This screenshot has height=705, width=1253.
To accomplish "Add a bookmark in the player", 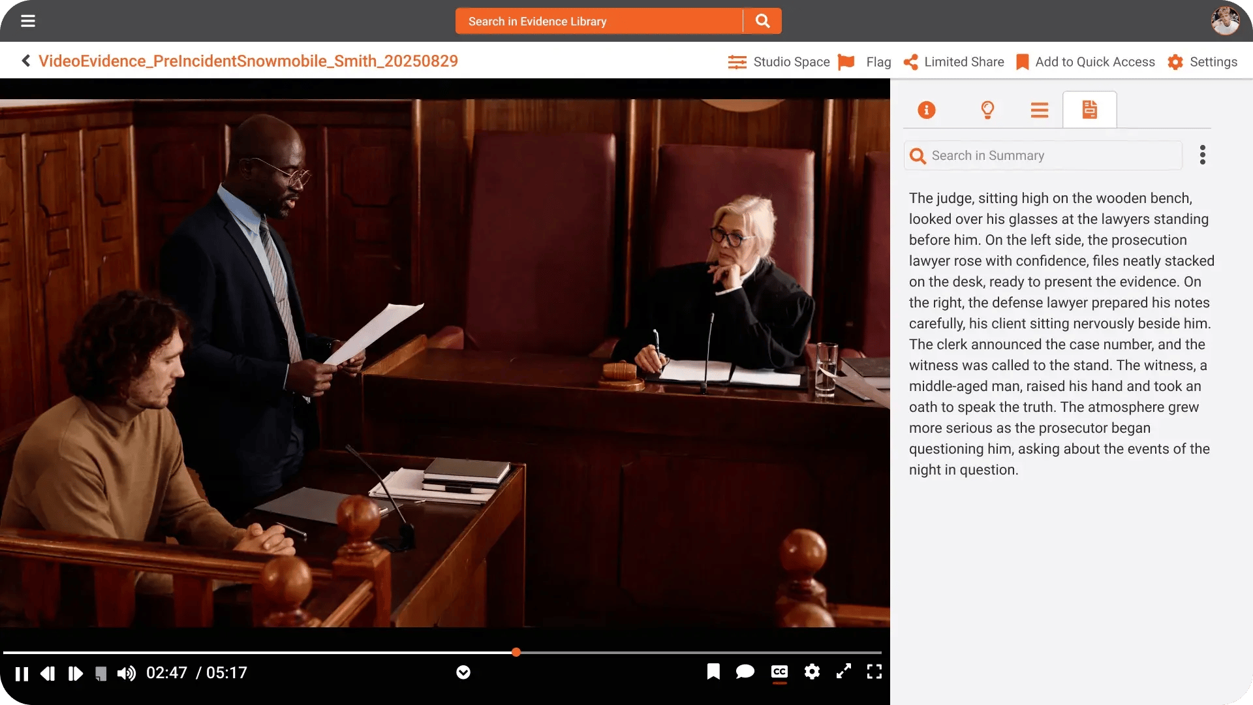I will (x=713, y=672).
